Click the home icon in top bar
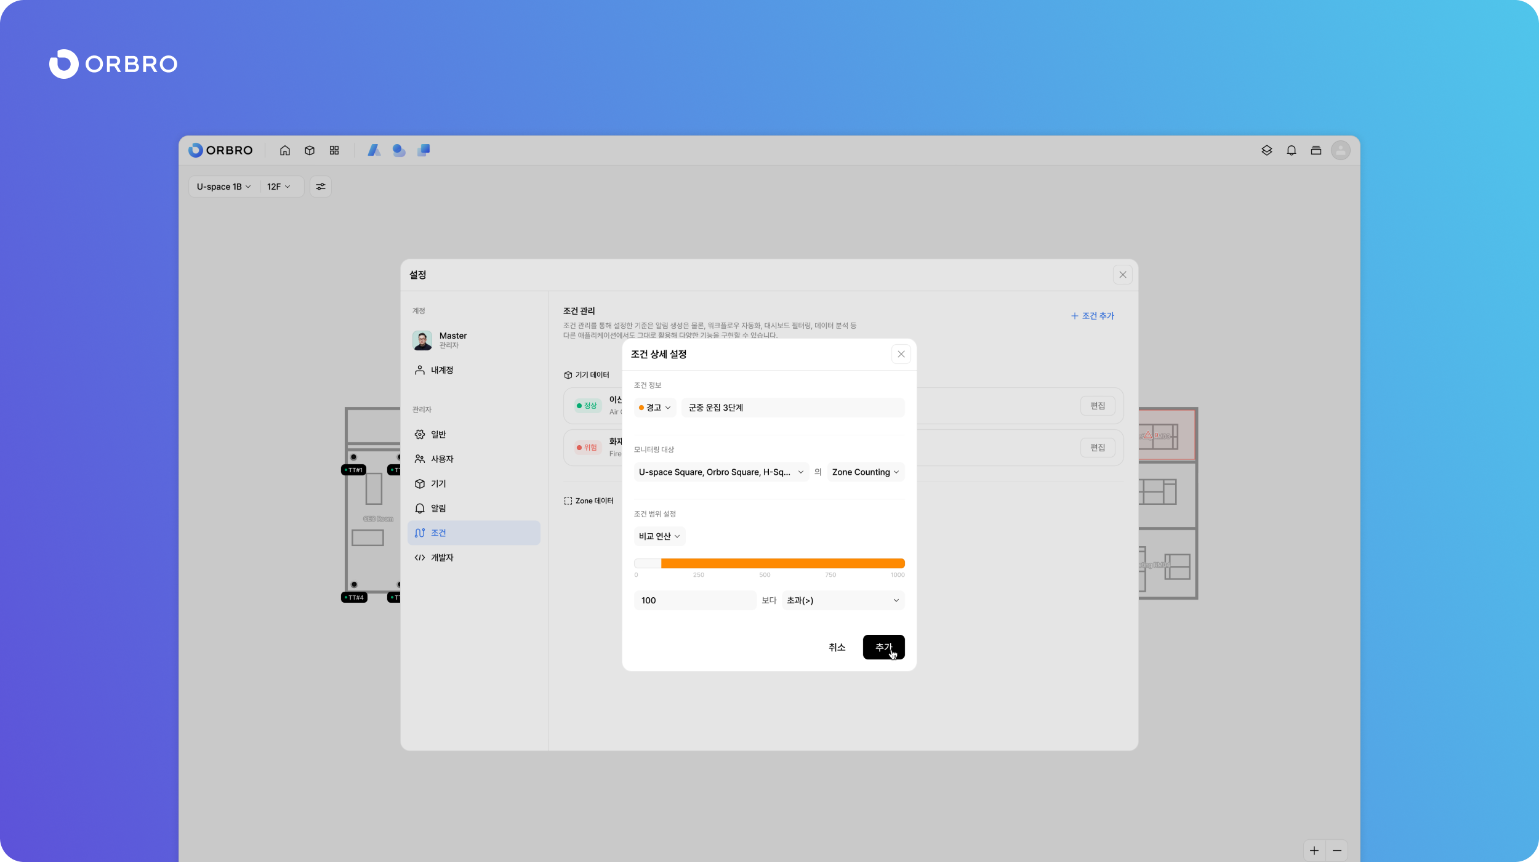Image resolution: width=1539 pixels, height=862 pixels. pos(284,150)
